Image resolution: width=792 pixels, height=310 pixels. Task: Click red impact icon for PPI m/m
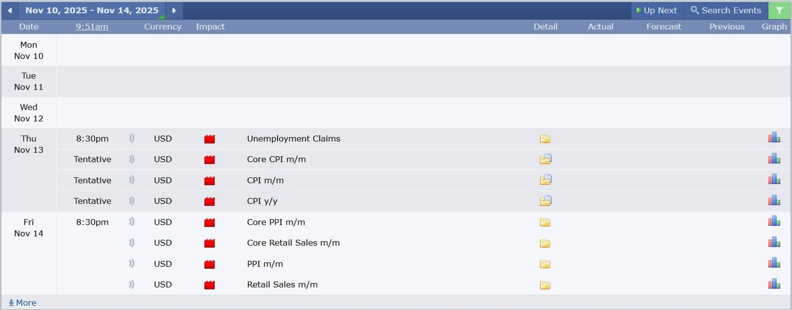(x=209, y=264)
